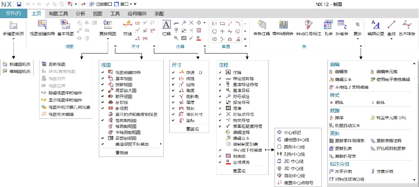Screen dimensions: 419x187
Task: Open the 注释 group options arrow
Action: point(205,46)
